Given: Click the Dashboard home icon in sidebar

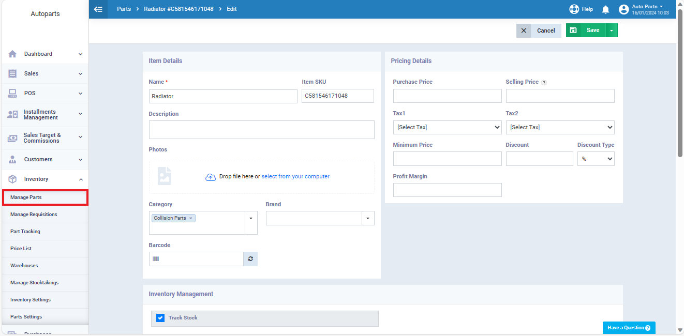Looking at the screenshot, I should (13, 54).
